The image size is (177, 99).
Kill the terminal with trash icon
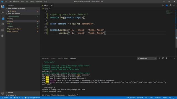point(167,58)
